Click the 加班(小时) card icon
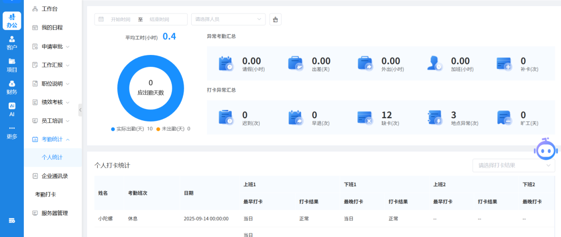 [434, 64]
